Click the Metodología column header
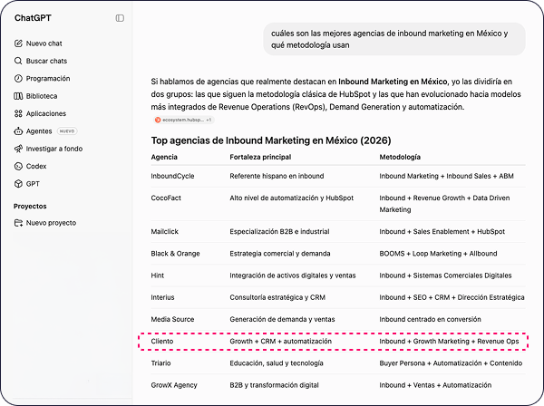This screenshot has width=544, height=406. (x=400, y=157)
